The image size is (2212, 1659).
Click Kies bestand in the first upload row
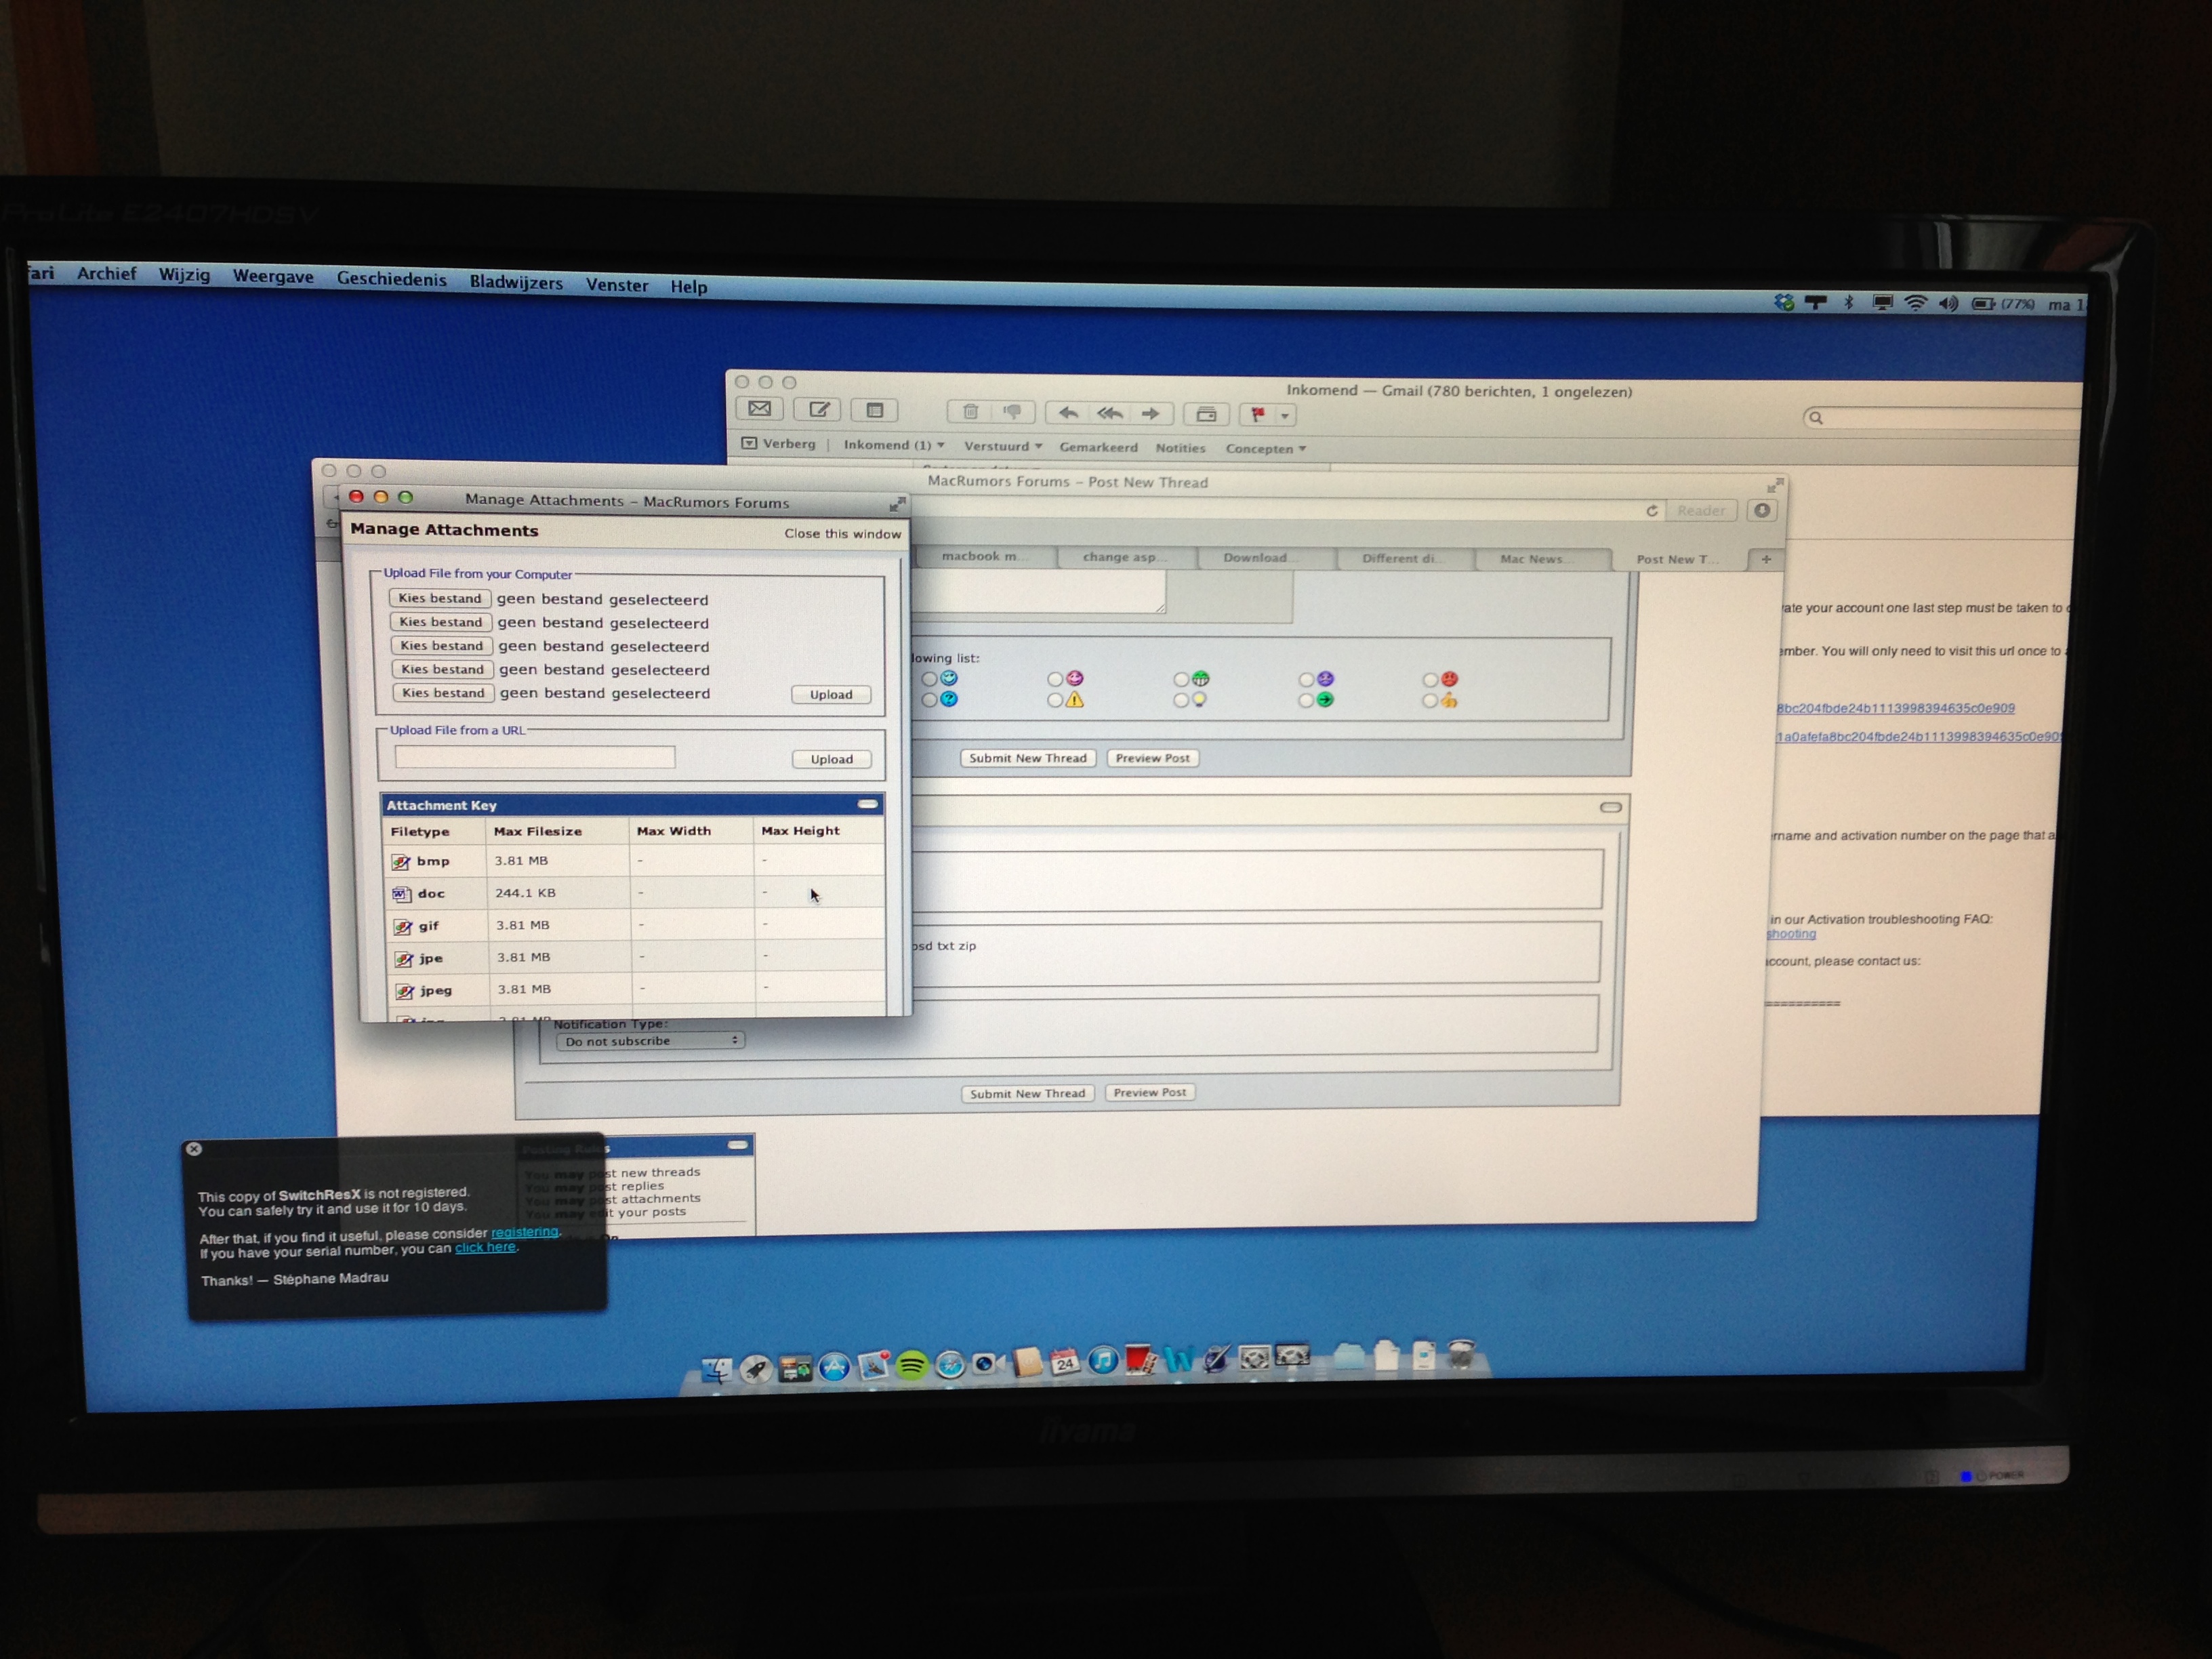[x=440, y=598]
